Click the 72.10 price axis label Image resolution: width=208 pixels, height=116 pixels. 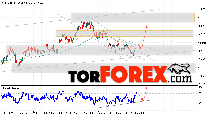202,84
